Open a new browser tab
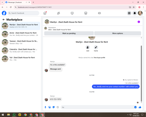146x117 pixels. pos(33,2)
